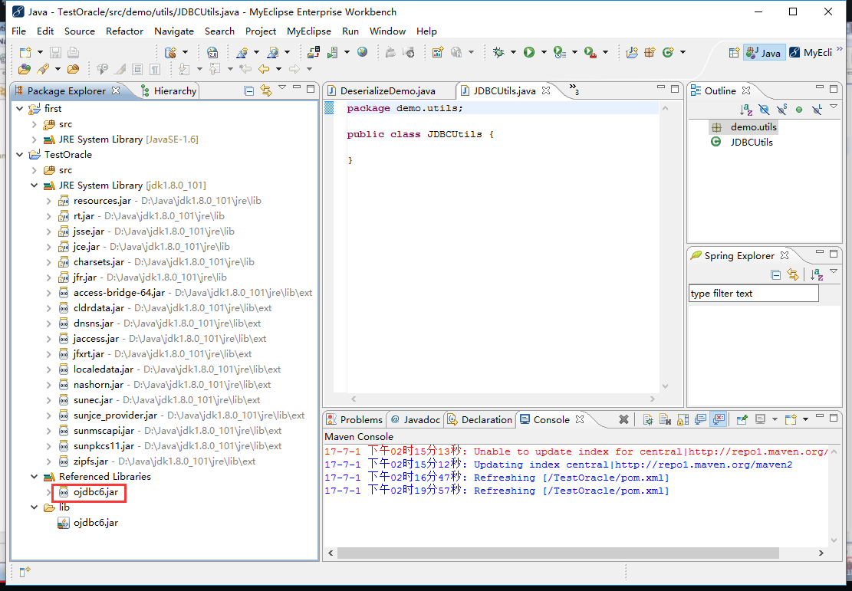Switch to the DeserializeDemo.java editor tab

(x=387, y=91)
